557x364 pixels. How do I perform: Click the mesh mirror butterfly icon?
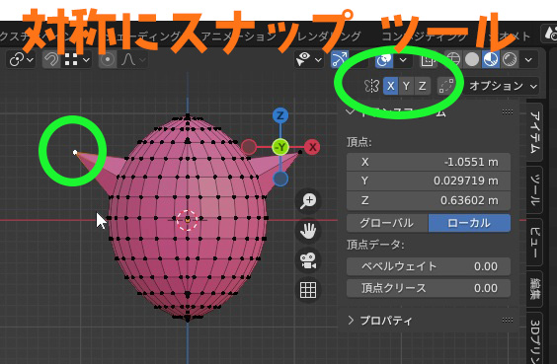tap(371, 86)
